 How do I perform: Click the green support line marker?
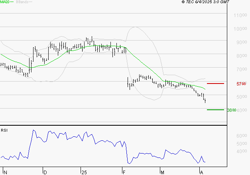point(215,110)
